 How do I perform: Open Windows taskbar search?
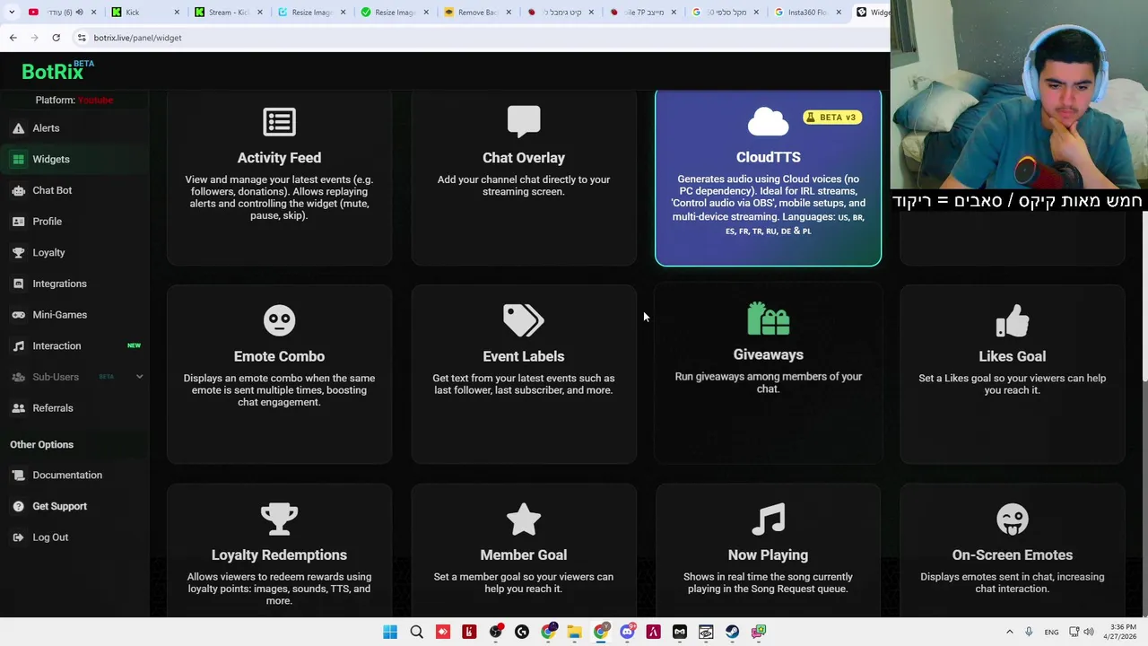pyautogui.click(x=416, y=632)
